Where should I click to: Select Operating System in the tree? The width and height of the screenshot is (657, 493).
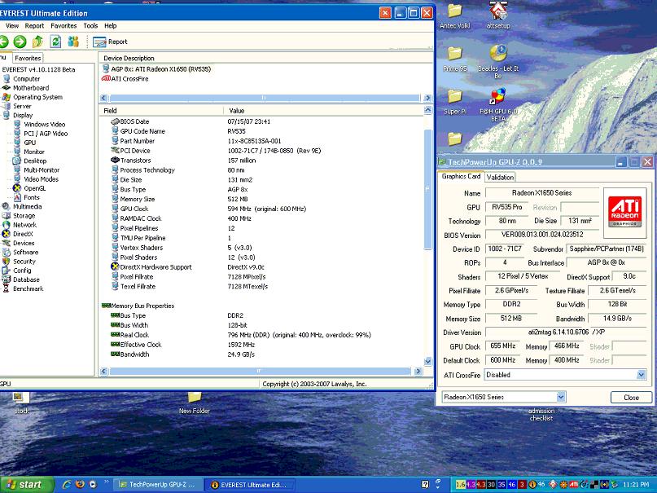[37, 97]
